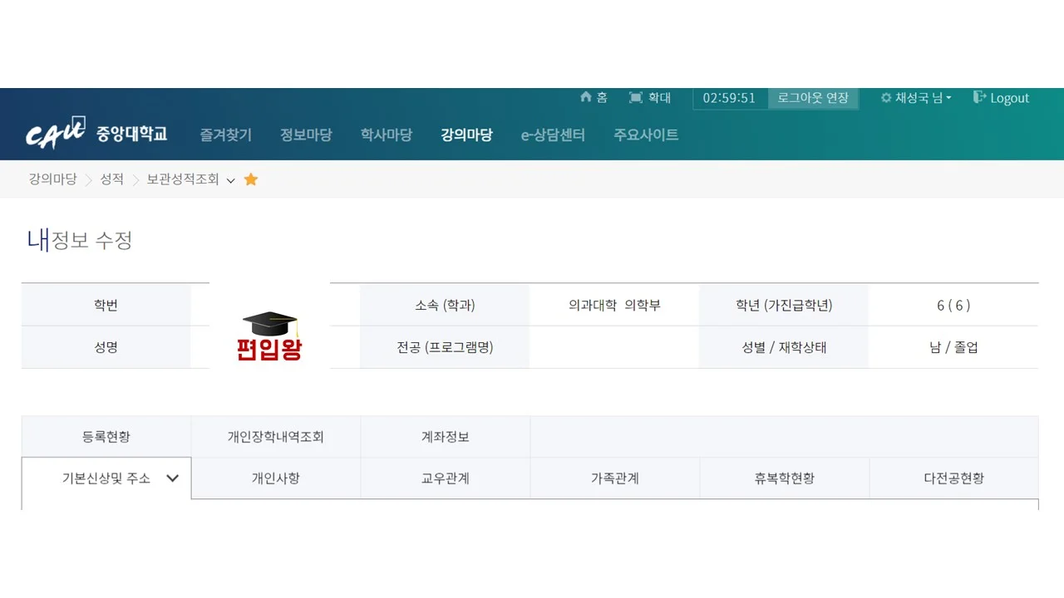The image size is (1064, 598).
Task: Click the 6 ( 6 ) grade value
Action: pos(953,305)
